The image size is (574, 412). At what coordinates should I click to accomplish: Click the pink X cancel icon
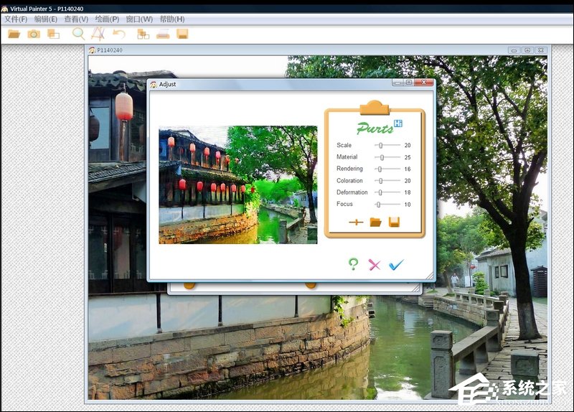374,265
